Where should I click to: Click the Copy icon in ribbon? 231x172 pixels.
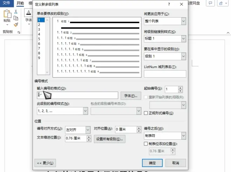coord(16,18)
